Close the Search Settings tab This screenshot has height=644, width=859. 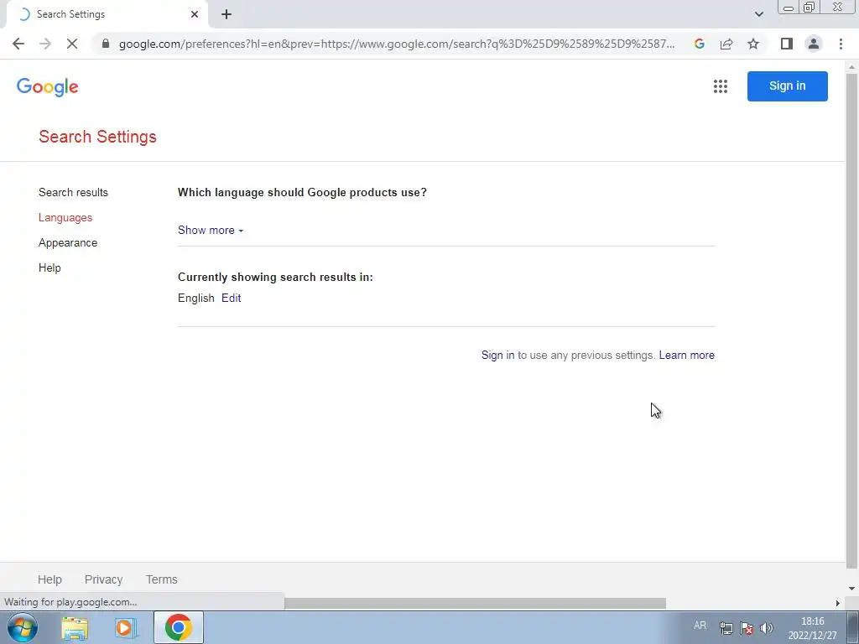point(195,14)
